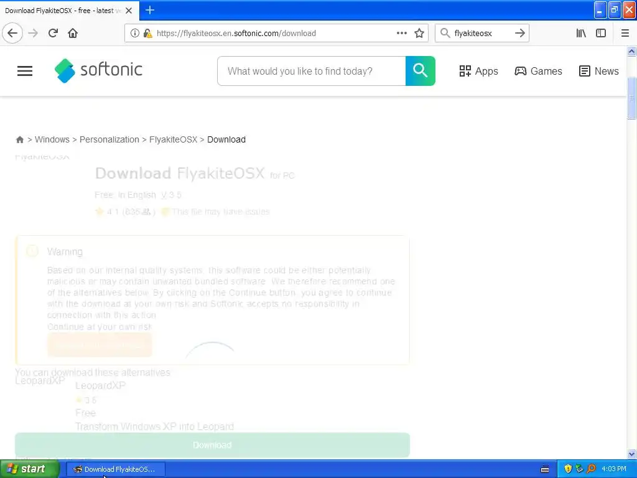Close the Download FlyakiteOSX tab
The height and width of the screenshot is (478, 637).
pyautogui.click(x=129, y=11)
